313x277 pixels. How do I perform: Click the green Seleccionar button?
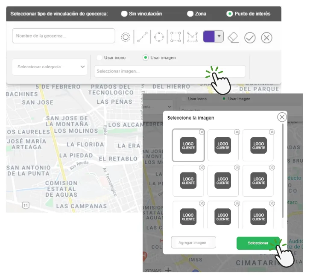coord(258,243)
